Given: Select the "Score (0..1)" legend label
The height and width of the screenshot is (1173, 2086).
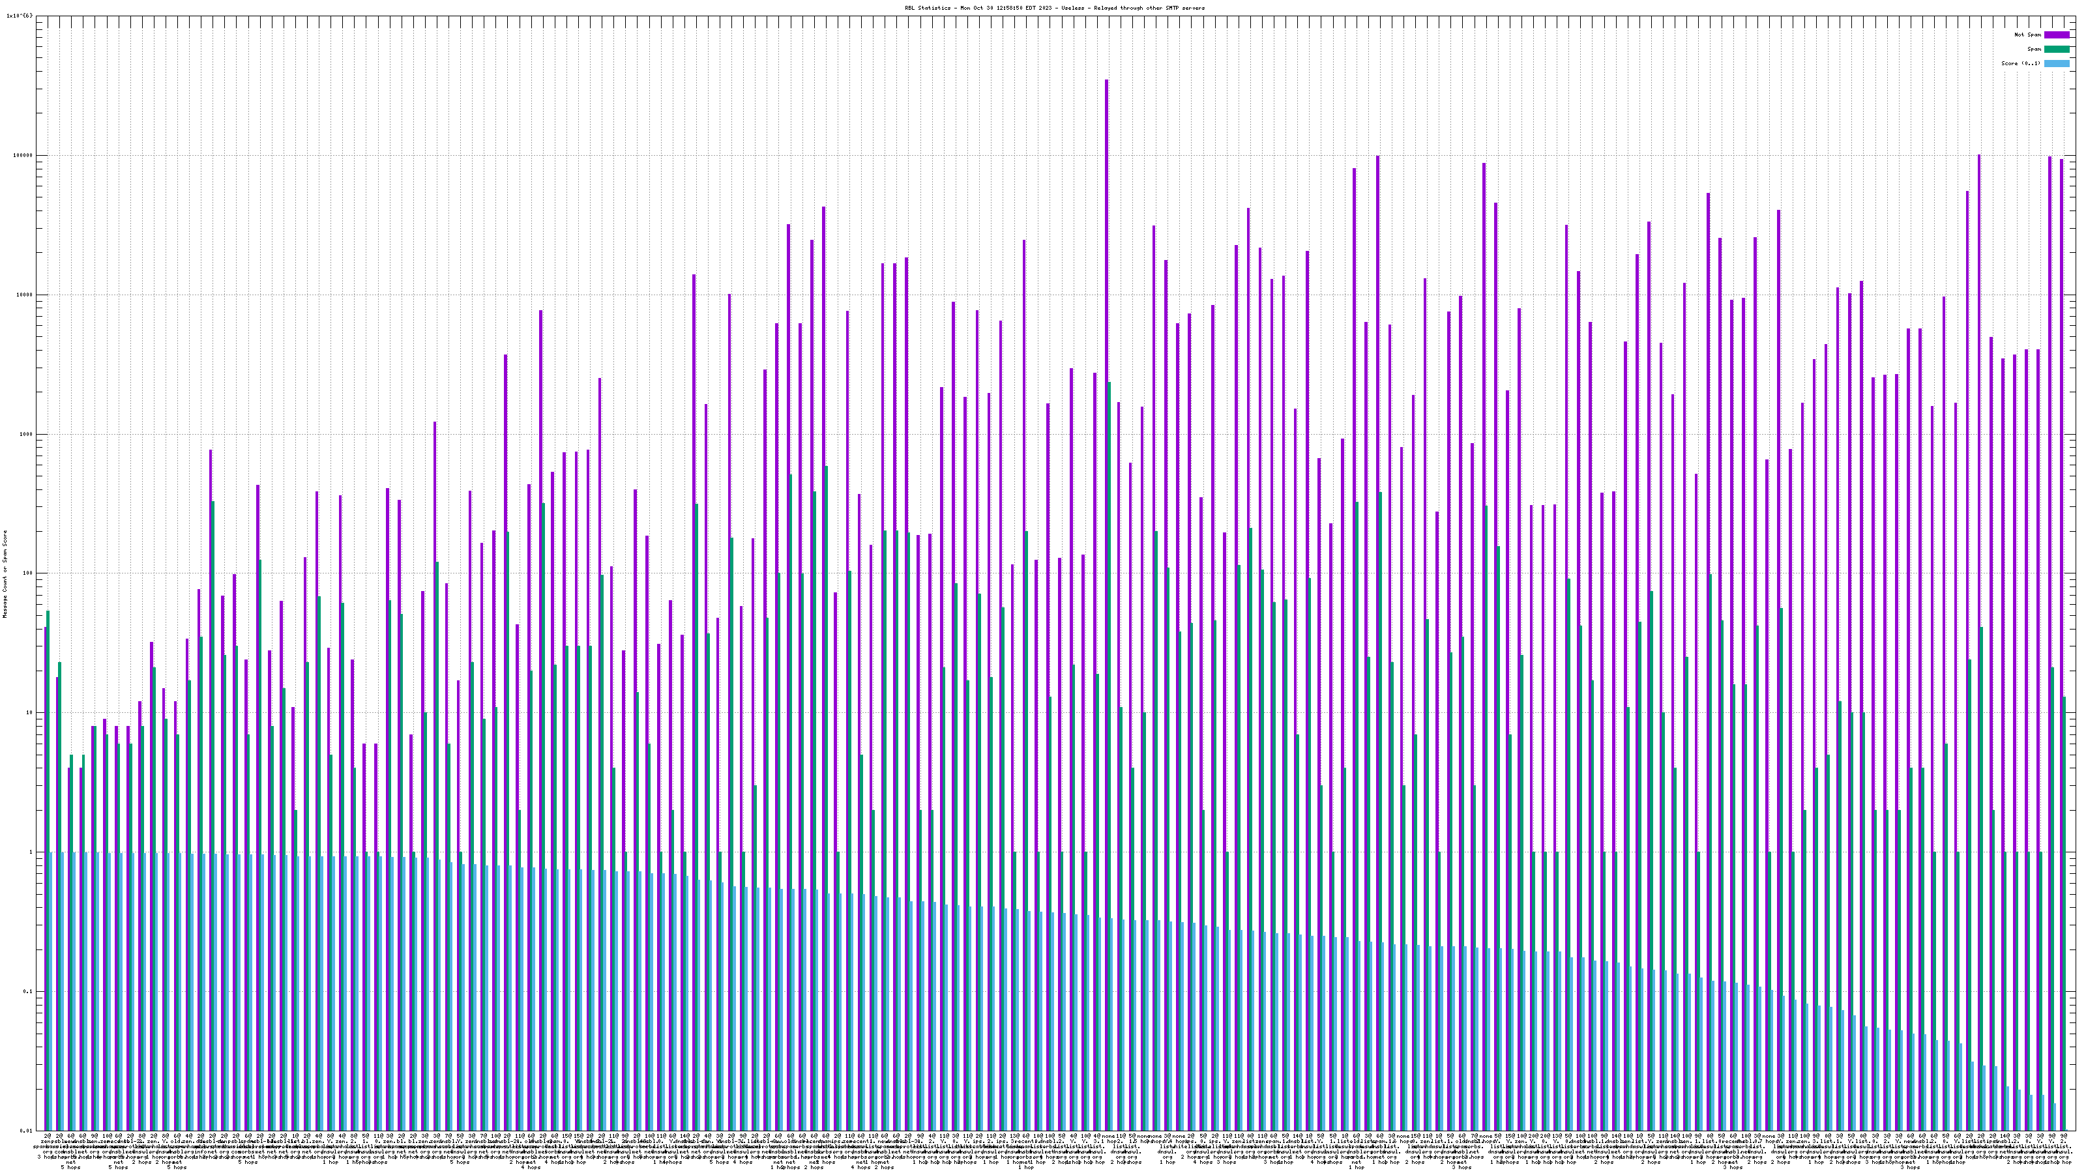Looking at the screenshot, I should 2020,63.
